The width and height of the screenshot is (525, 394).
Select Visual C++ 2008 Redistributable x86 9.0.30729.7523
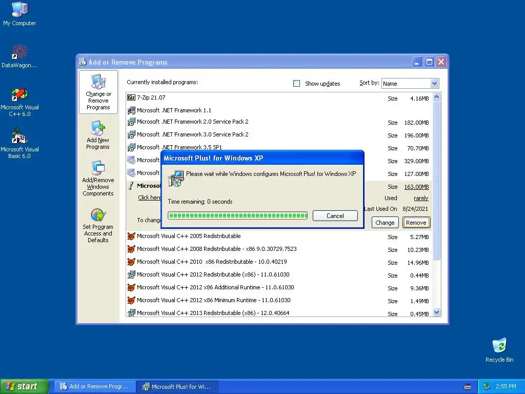pyautogui.click(x=279, y=249)
